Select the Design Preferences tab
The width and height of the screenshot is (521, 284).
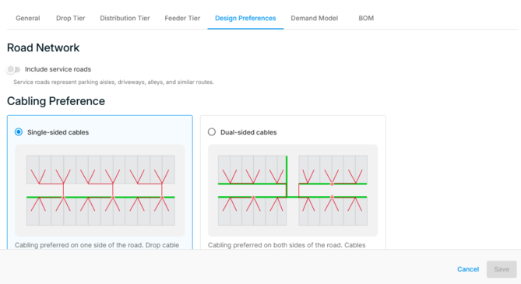click(245, 18)
